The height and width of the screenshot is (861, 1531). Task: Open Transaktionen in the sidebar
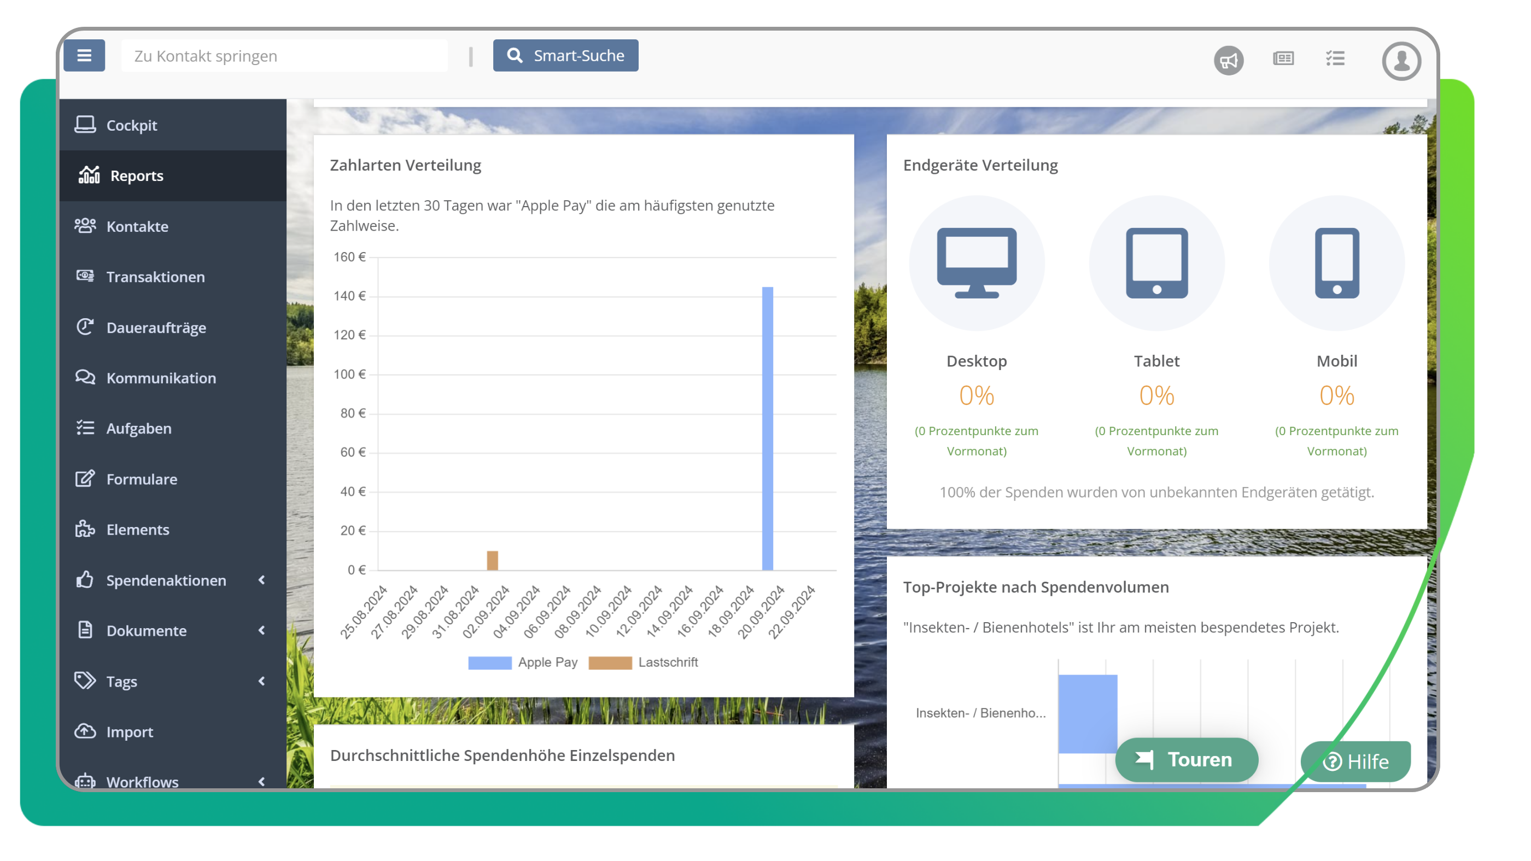155,277
